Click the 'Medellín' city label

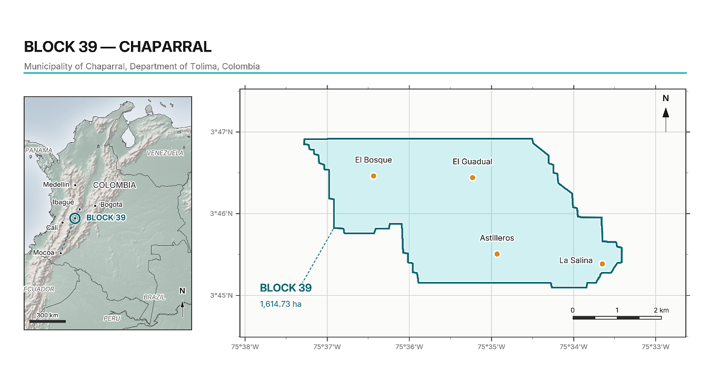pyautogui.click(x=56, y=185)
